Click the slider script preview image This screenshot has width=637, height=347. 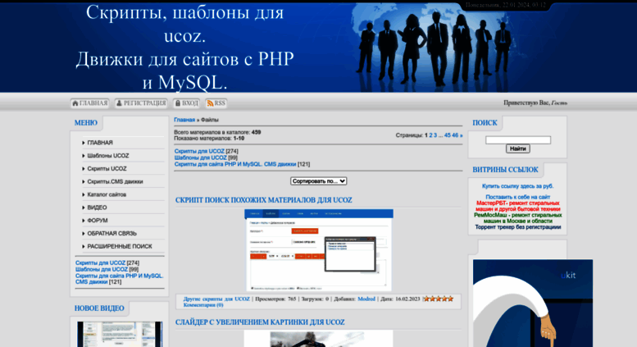pos(318,339)
